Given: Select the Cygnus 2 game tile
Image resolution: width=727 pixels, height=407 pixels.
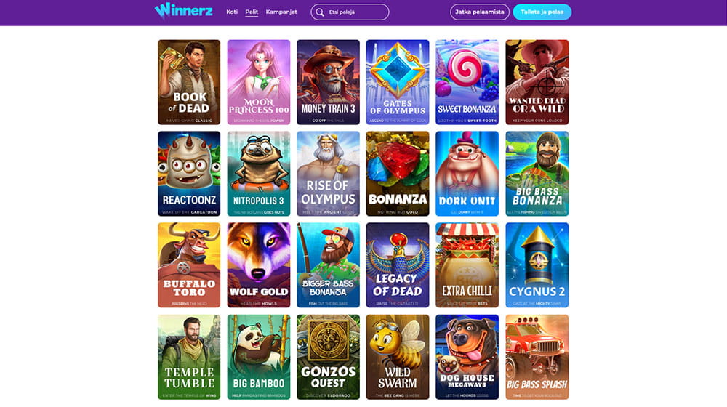Looking at the screenshot, I should pyautogui.click(x=537, y=265).
